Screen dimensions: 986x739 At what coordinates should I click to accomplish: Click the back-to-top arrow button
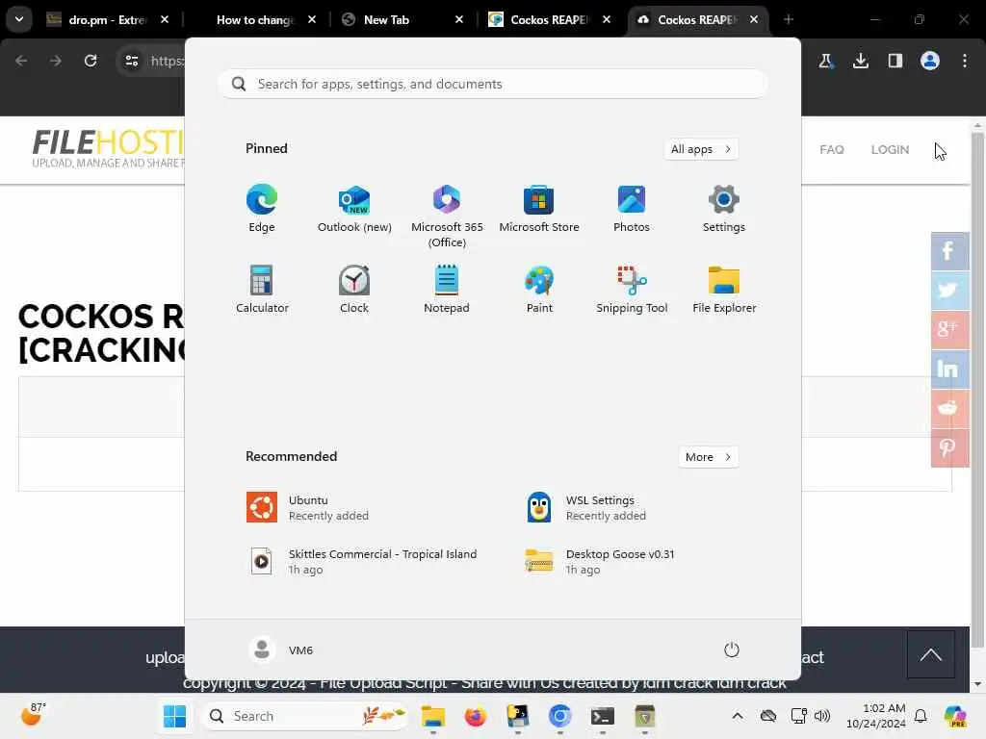(931, 654)
